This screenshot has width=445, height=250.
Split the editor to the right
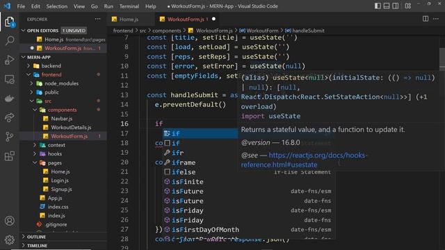pos(425,19)
